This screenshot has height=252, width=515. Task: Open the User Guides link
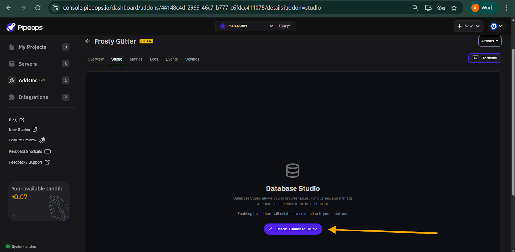tap(23, 130)
